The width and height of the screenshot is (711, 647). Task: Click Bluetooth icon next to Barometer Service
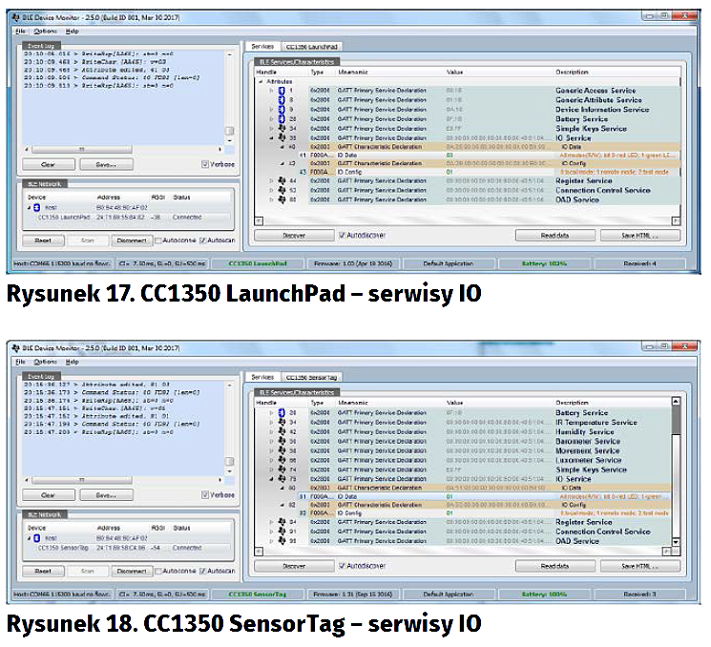(x=282, y=441)
